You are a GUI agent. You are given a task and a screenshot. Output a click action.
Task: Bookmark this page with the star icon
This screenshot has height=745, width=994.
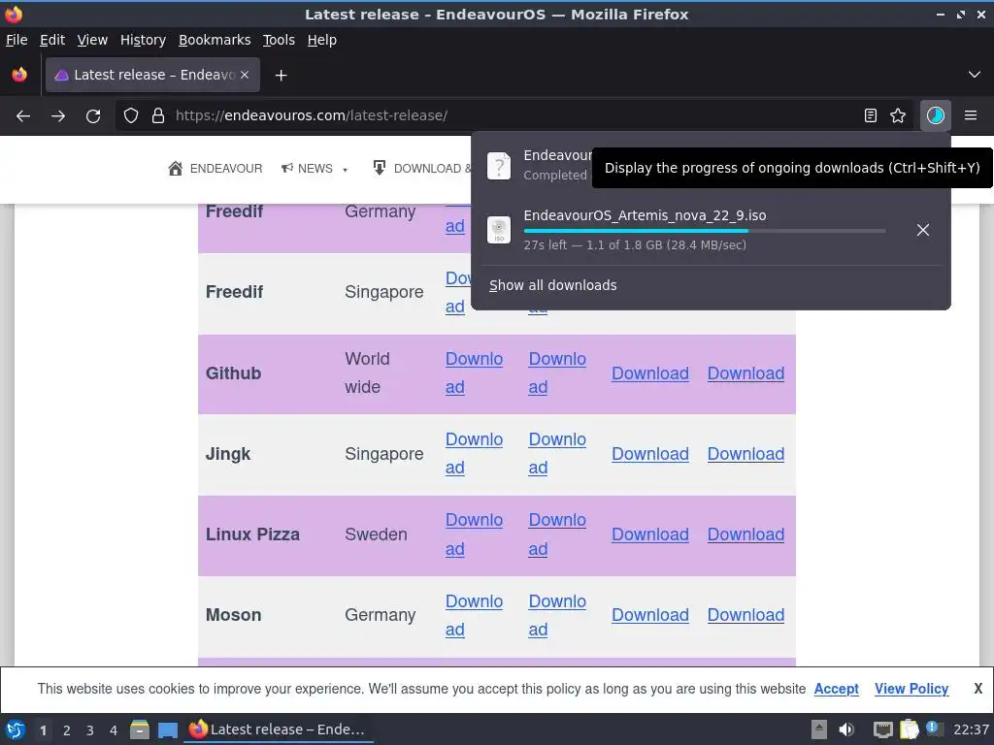pyautogui.click(x=898, y=115)
